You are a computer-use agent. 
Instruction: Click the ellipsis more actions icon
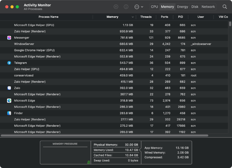tap(137, 7)
